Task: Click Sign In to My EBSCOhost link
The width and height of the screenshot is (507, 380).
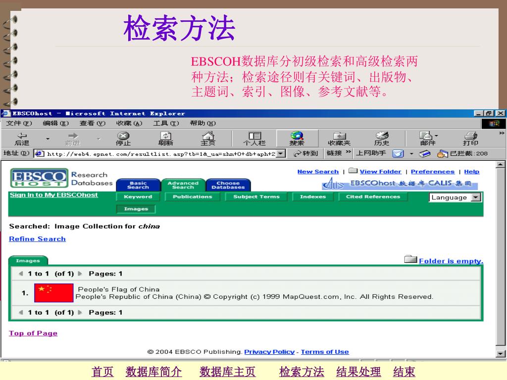Action: (53, 195)
